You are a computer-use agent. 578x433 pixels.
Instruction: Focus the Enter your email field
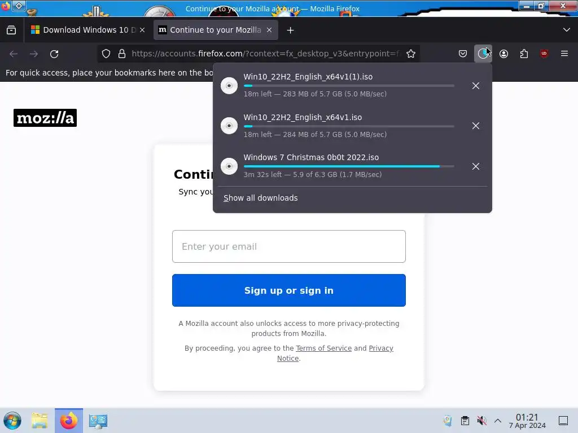coord(289,246)
